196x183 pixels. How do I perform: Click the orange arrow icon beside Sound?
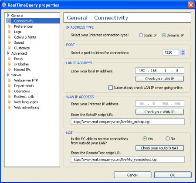[10, 42]
